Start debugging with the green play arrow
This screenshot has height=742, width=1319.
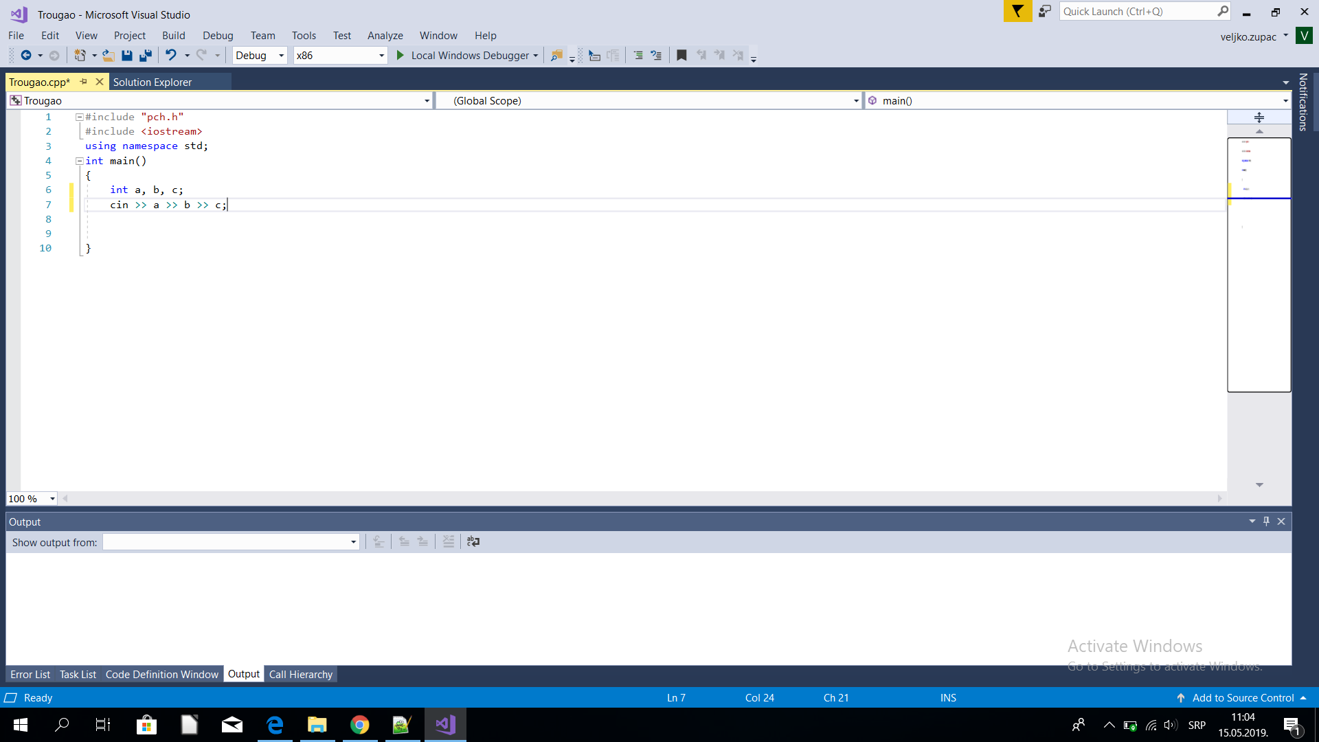[x=401, y=56]
